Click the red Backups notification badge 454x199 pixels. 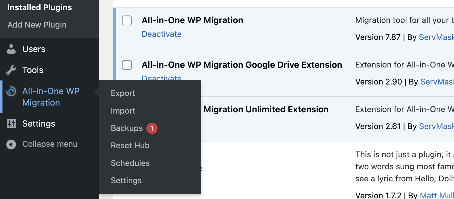[x=152, y=128]
